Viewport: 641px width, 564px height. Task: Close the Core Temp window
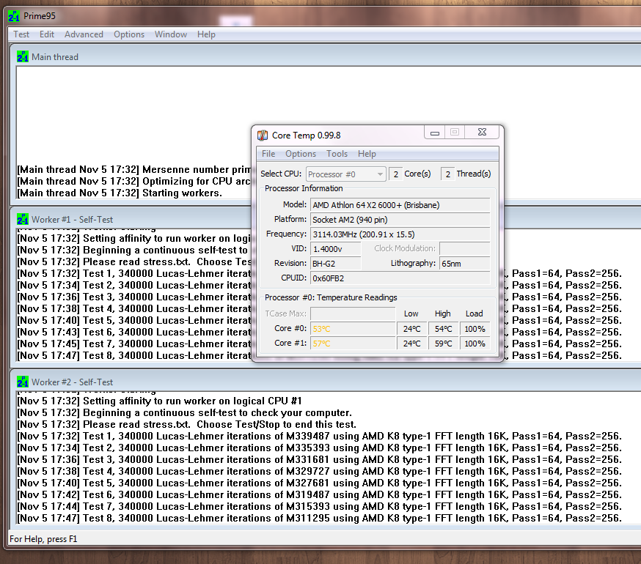[482, 133]
